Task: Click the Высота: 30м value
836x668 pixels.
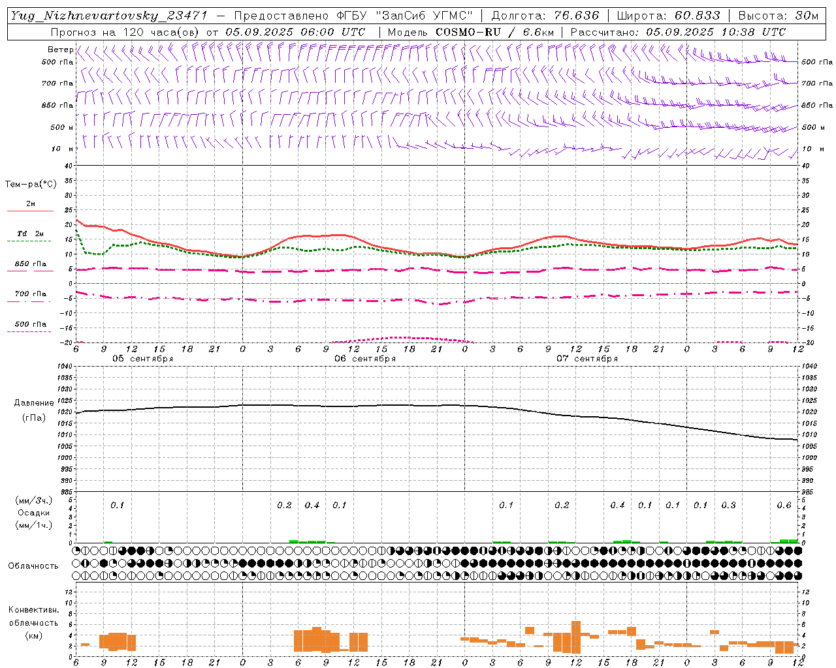Action: coord(779,16)
